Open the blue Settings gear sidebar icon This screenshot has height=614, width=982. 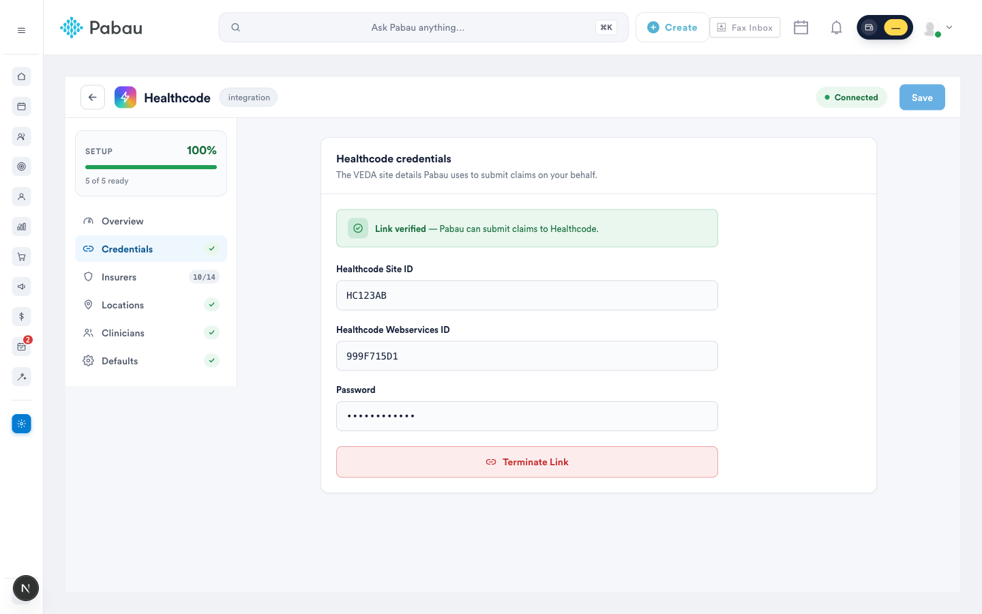pos(21,424)
